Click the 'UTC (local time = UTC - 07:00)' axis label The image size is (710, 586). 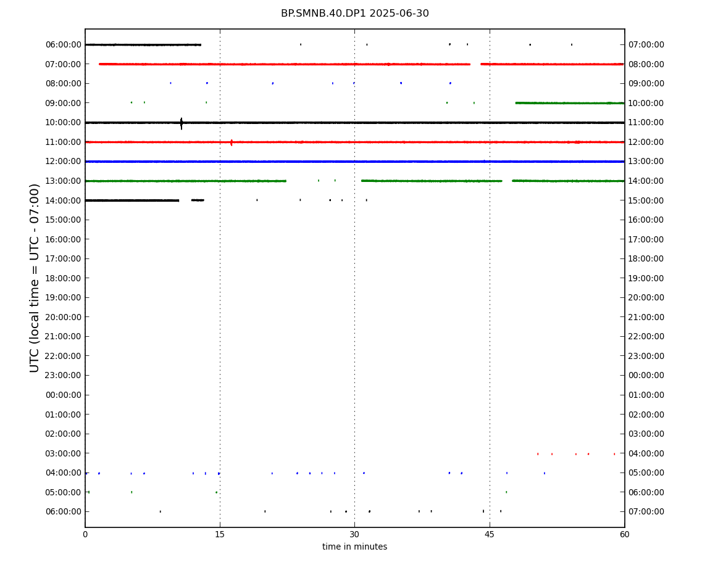35,278
